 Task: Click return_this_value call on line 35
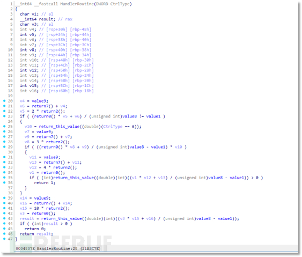pos(73,178)
